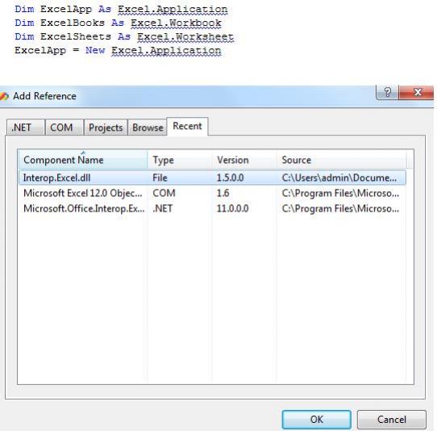Sort by Source column header
Image resolution: width=437 pixels, height=431 pixels.
pyautogui.click(x=341, y=160)
